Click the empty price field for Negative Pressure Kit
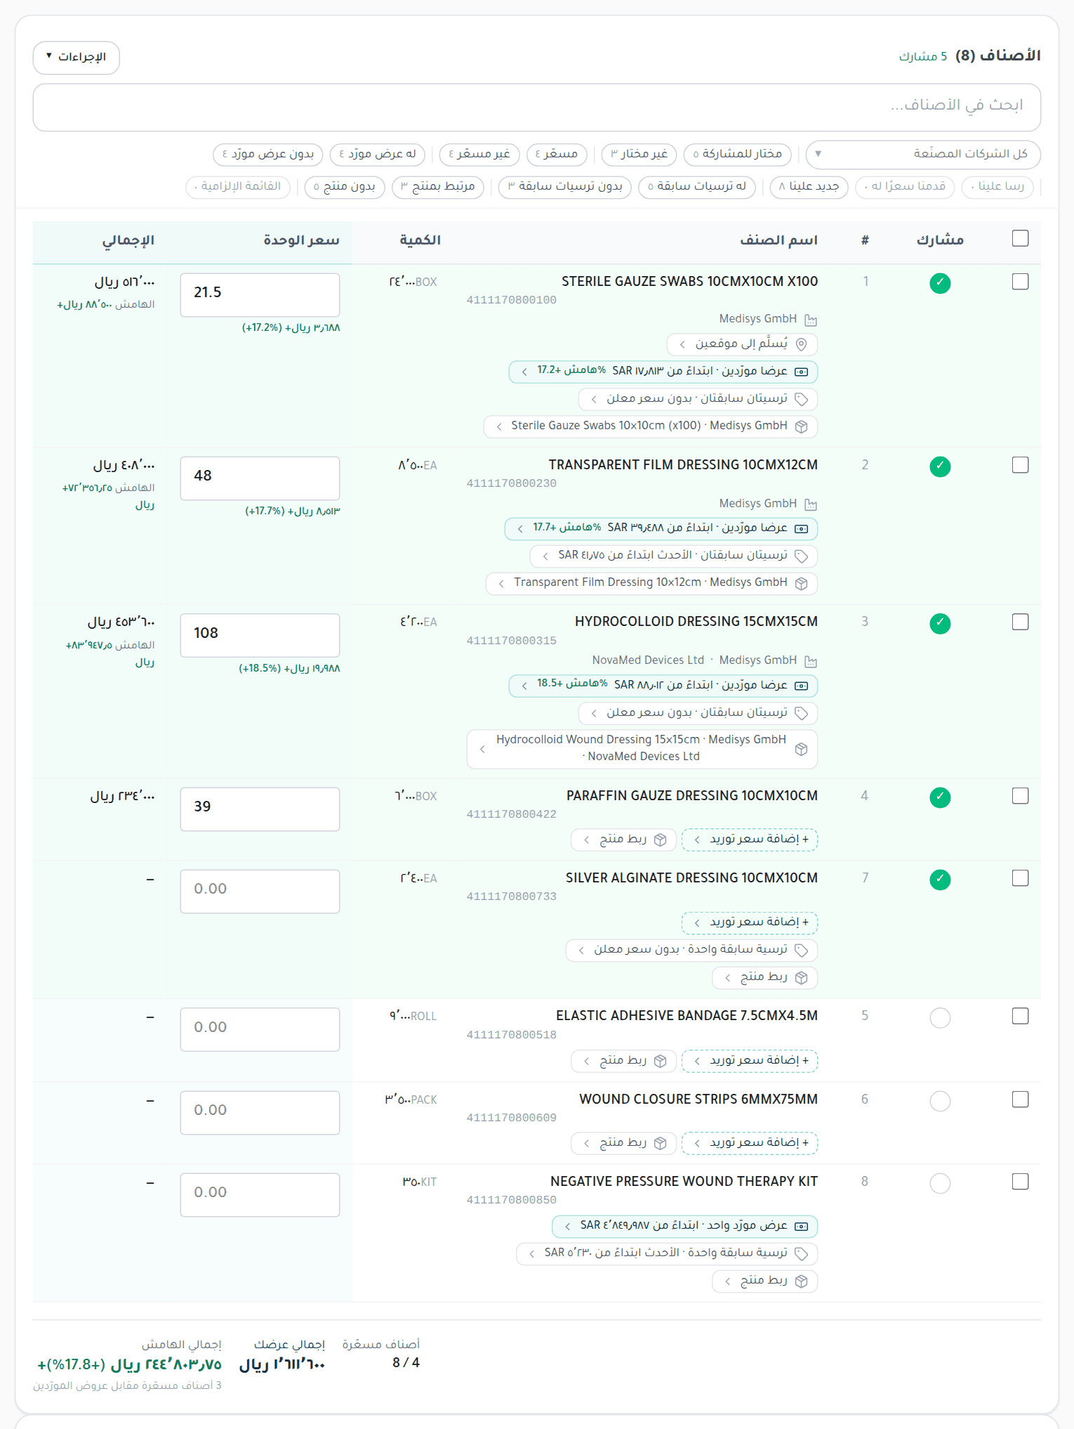Screen dimensions: 1074x1429 tap(260, 1195)
